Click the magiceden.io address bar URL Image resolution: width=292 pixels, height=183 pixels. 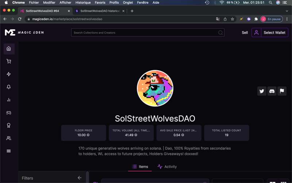tap(67, 19)
